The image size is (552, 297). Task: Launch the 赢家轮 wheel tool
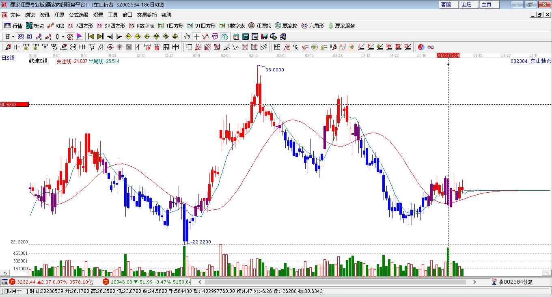point(286,26)
